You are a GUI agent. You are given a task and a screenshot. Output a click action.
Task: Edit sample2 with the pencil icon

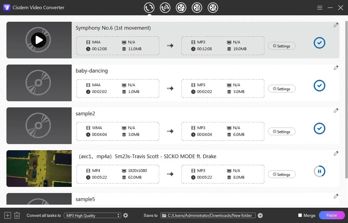click(336, 110)
